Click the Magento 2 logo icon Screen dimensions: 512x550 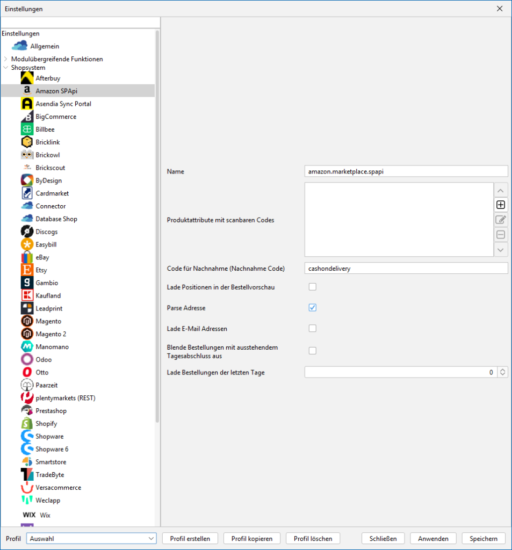[x=27, y=334]
